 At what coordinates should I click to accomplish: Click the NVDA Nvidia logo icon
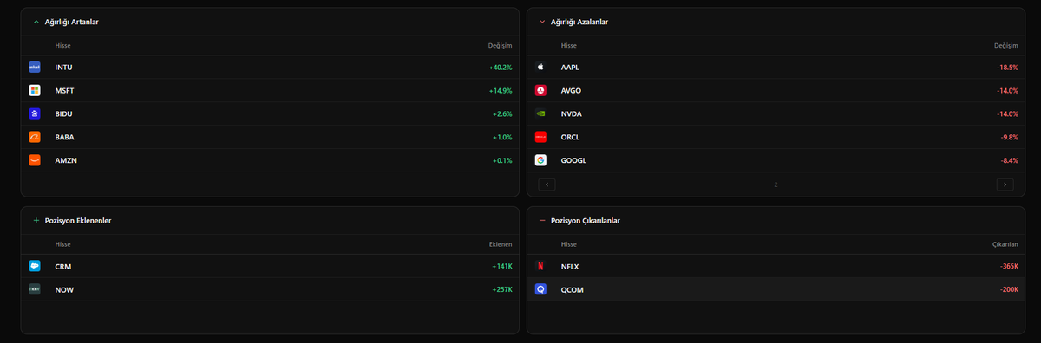coord(540,113)
